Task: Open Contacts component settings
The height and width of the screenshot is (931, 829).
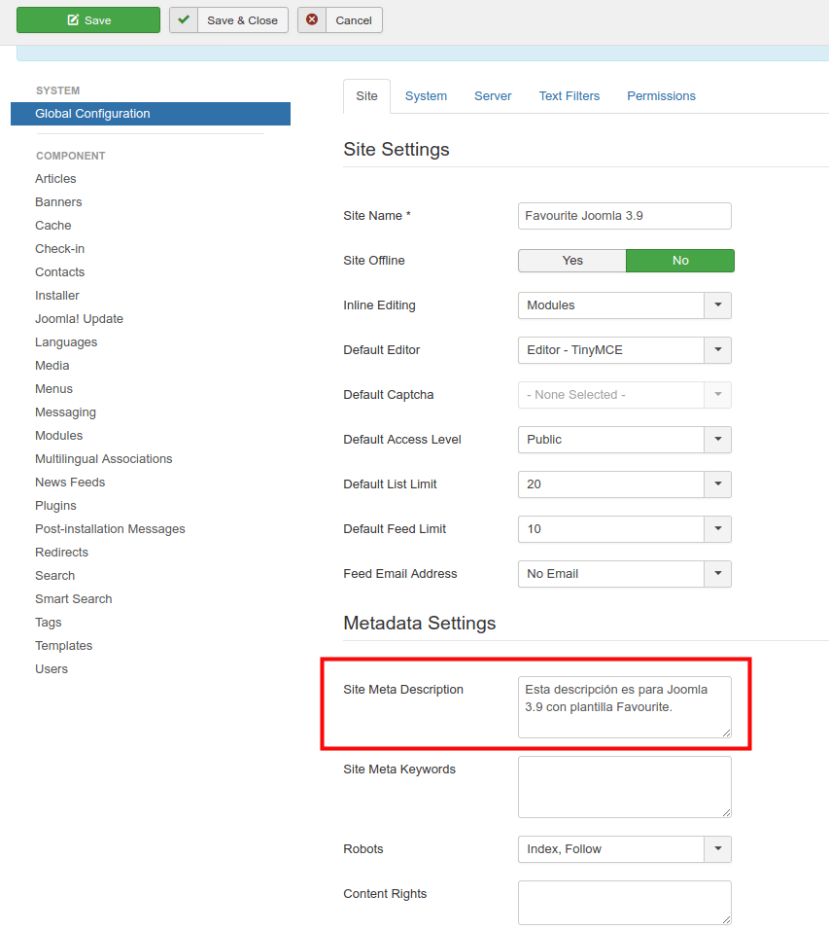Action: click(x=60, y=272)
